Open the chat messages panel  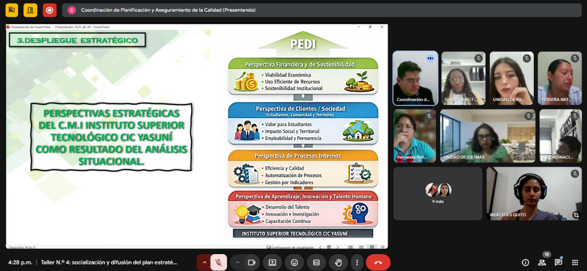coord(558,262)
